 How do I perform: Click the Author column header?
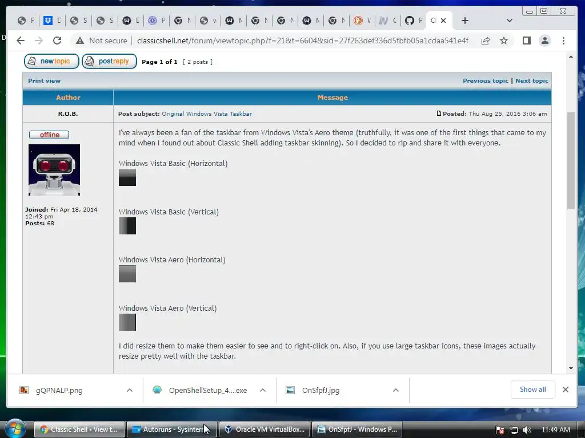(68, 98)
